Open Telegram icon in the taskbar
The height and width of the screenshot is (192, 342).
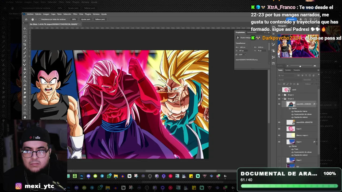point(102,176)
